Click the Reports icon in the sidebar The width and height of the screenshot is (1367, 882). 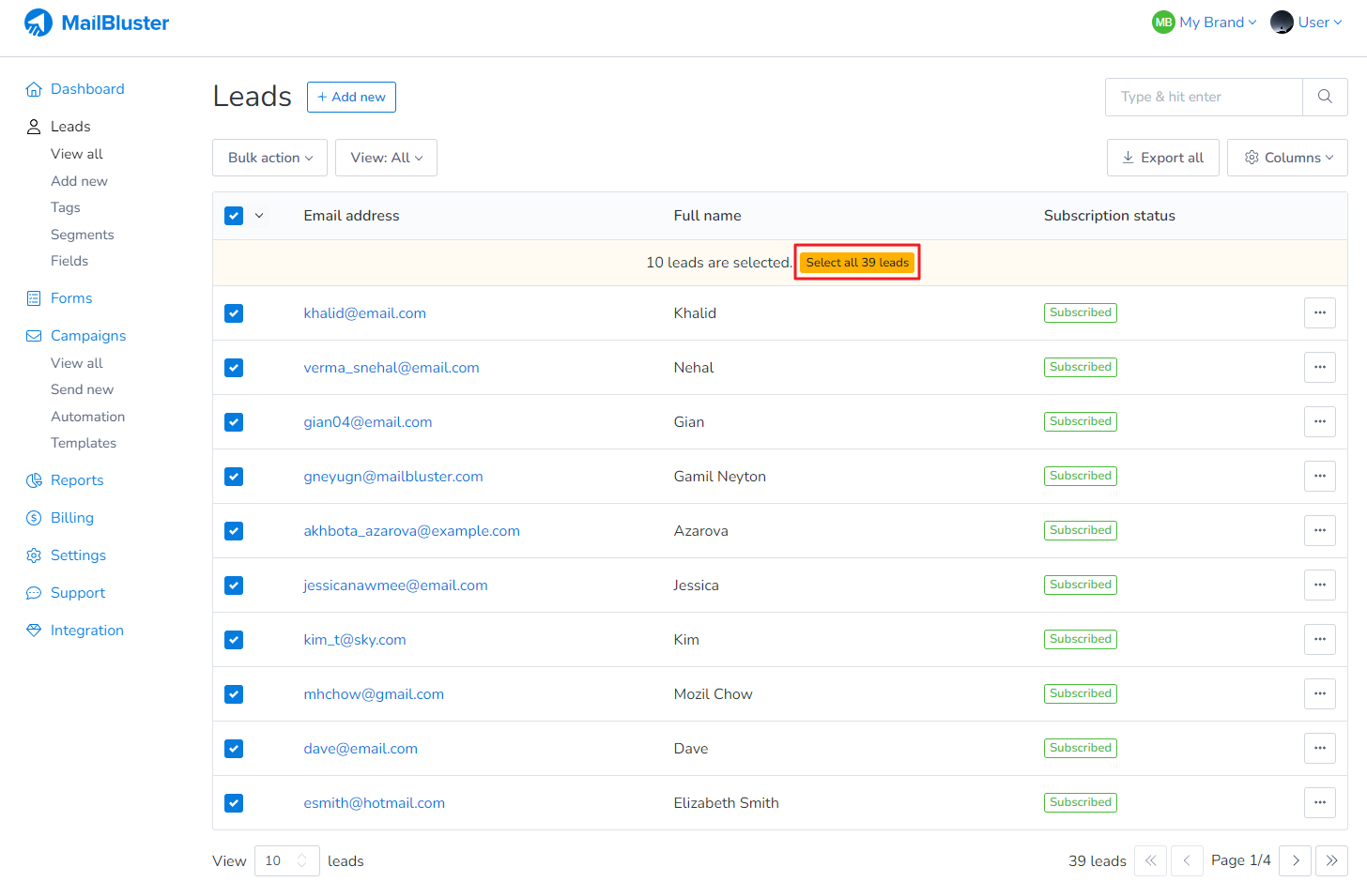[34, 479]
